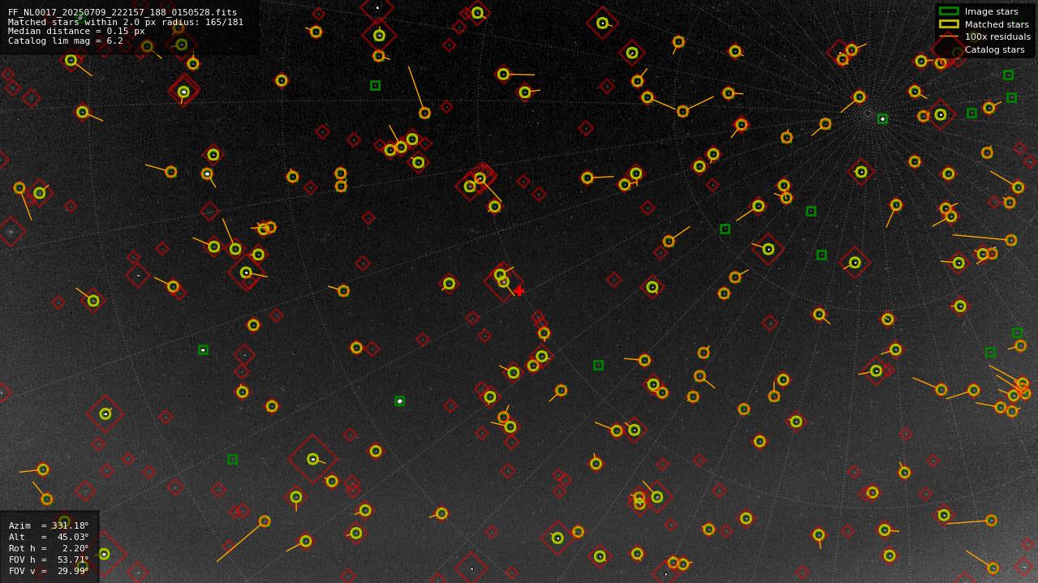
Task: Click the 'Catalog stars' legend label
Action: pyautogui.click(x=994, y=49)
